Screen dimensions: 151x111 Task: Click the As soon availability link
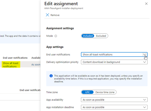click(36, 65)
